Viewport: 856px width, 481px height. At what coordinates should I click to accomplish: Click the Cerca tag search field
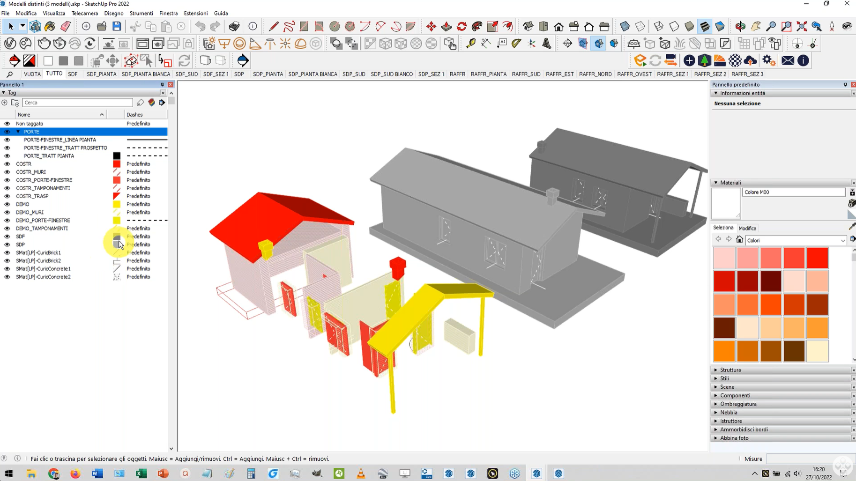coord(77,103)
